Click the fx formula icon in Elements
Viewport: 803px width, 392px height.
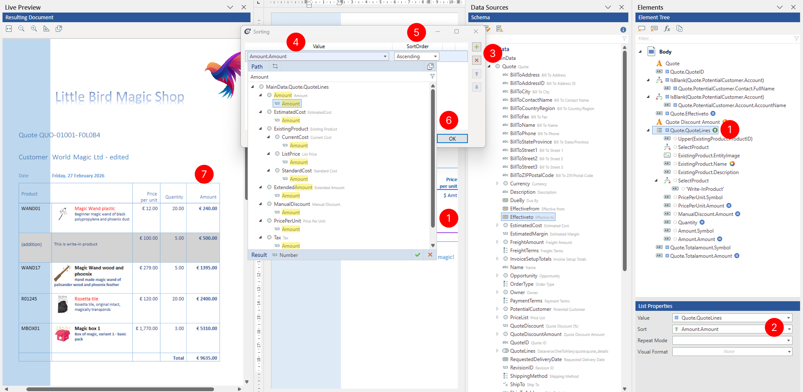(x=667, y=29)
